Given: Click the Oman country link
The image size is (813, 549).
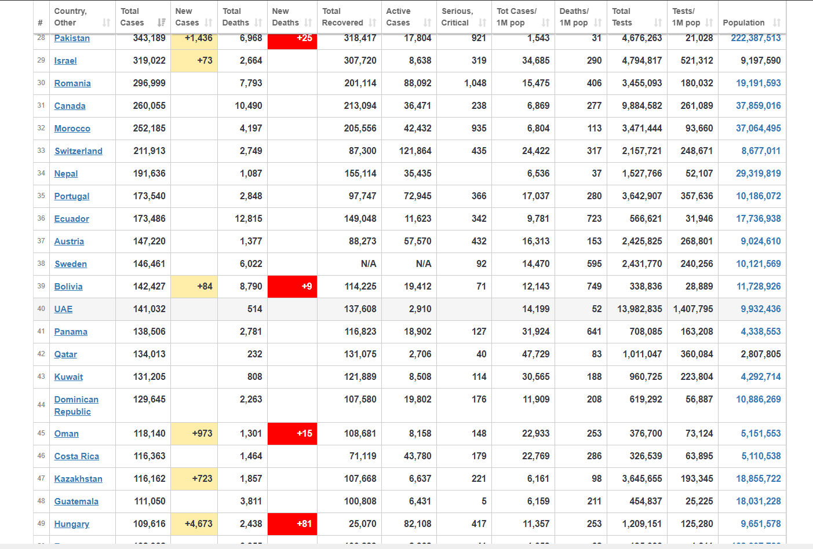Looking at the screenshot, I should 67,434.
